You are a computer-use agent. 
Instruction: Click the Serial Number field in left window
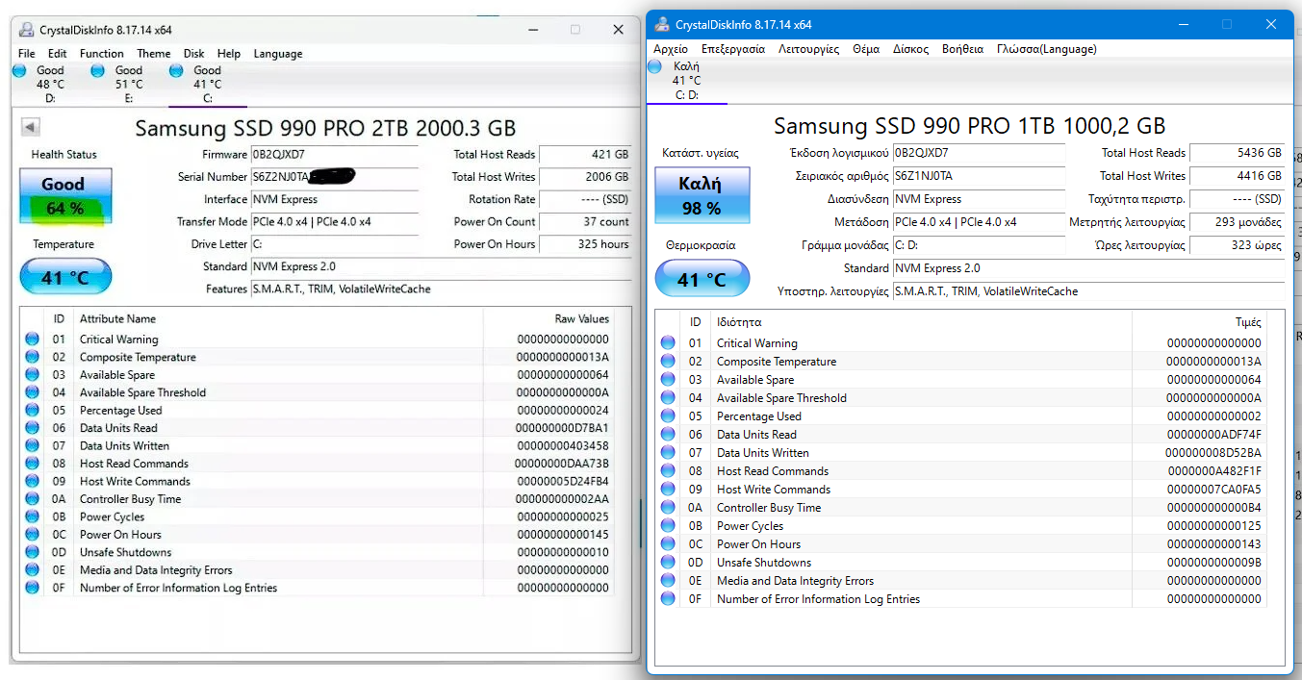tap(335, 177)
